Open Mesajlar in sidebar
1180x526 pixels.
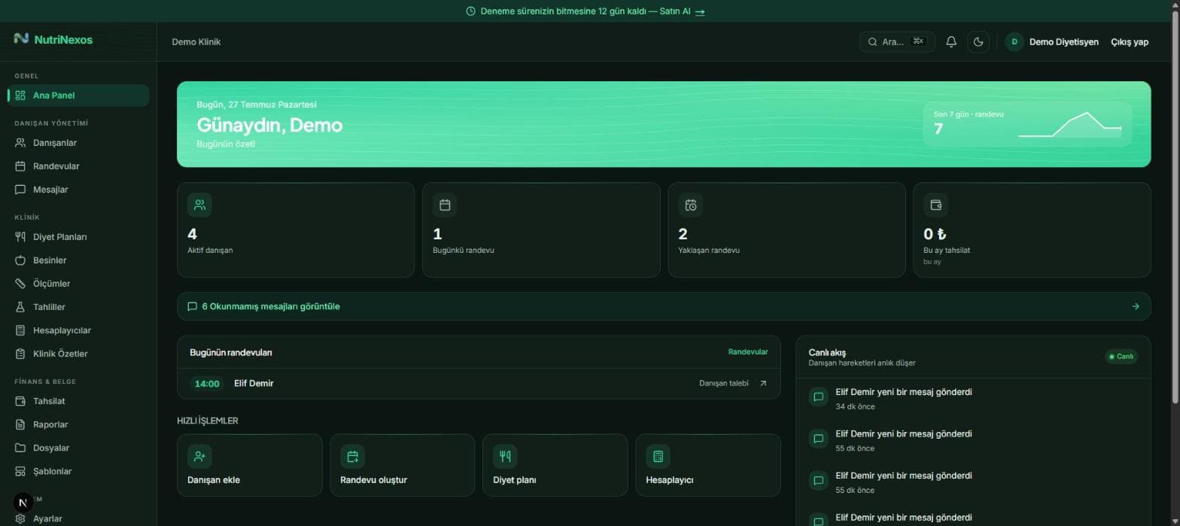click(x=78, y=190)
